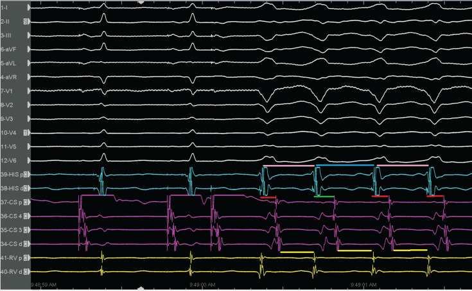Click the C badge on CS 4 channel
The image size is (472, 291).
point(26,216)
